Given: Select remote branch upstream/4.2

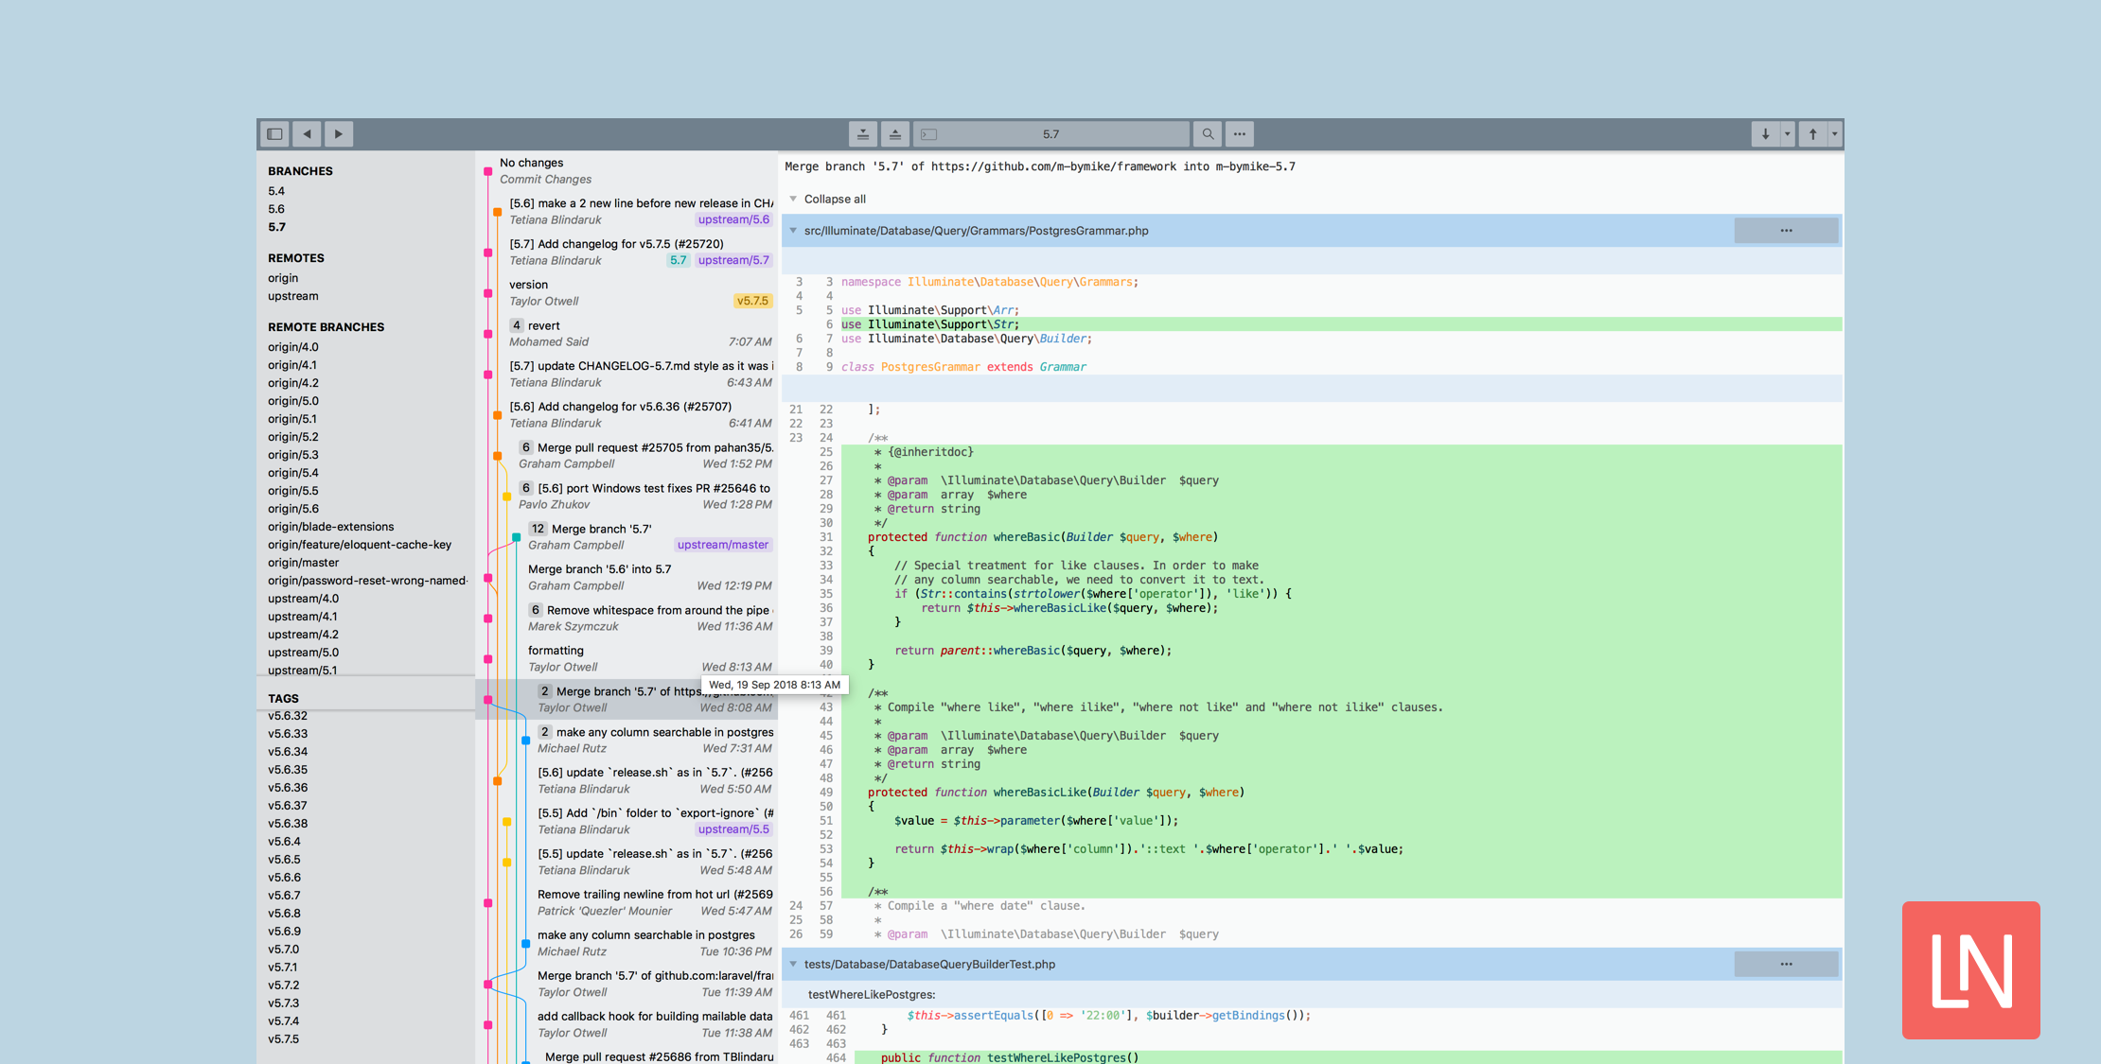Looking at the screenshot, I should [x=304, y=635].
